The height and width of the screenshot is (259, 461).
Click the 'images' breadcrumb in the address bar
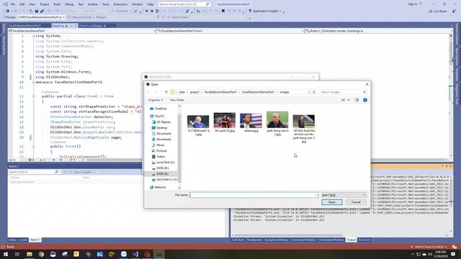tap(285, 92)
